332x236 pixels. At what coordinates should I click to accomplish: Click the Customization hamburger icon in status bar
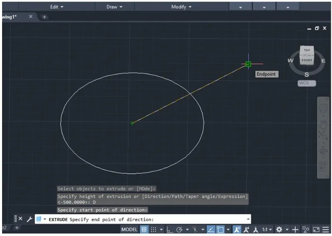pyautogui.click(x=327, y=229)
